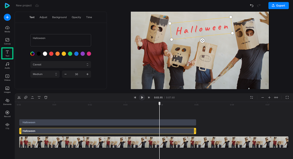Open timeline settings sliders icon
293x159 pixels.
coord(252,98)
